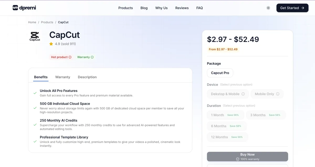Select the Capcut Pro package option
The width and height of the screenshot is (315, 167).
(x=220, y=73)
